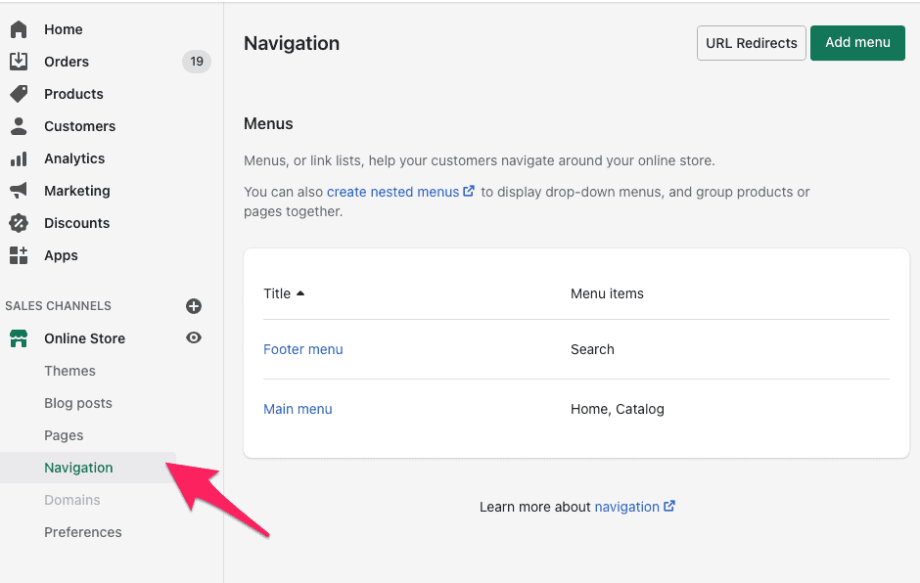Open the Main menu link
This screenshot has width=920, height=583.
click(x=298, y=409)
